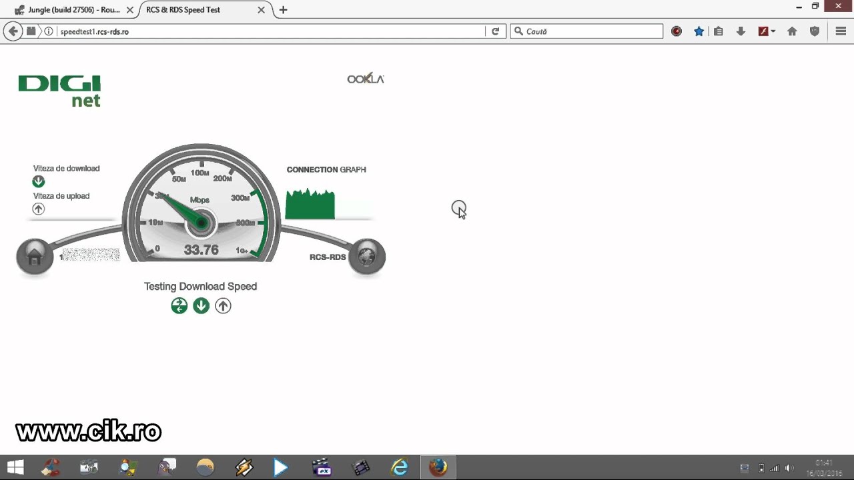854x480 pixels.
Task: Go back with the browser back arrow
Action: [12, 31]
